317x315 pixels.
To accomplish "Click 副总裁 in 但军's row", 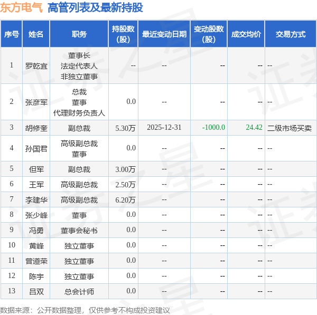I will [x=79, y=169].
